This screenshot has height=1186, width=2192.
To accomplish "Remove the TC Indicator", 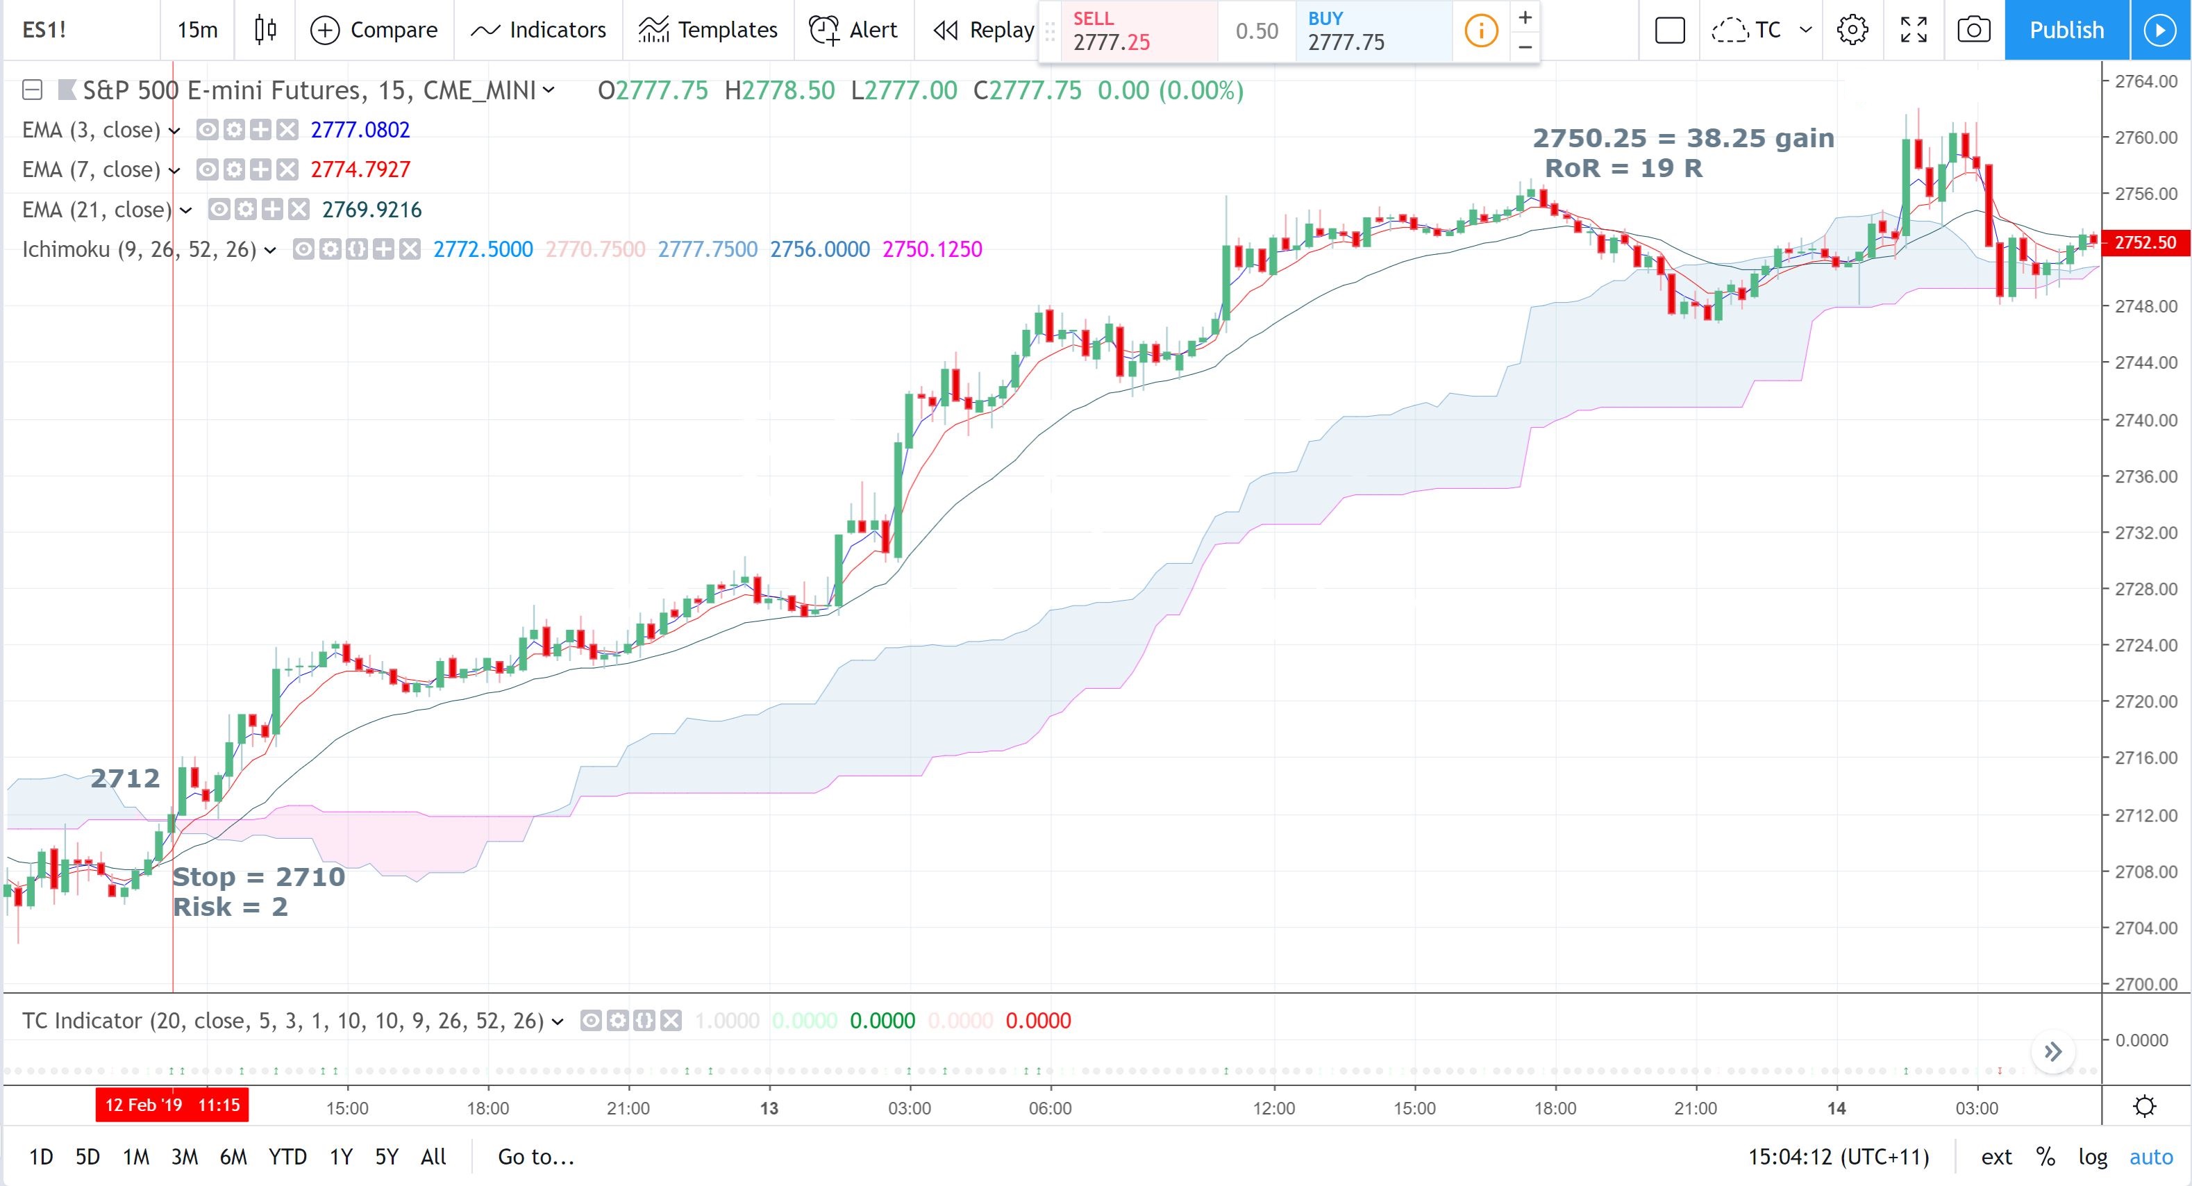I will coord(671,1020).
